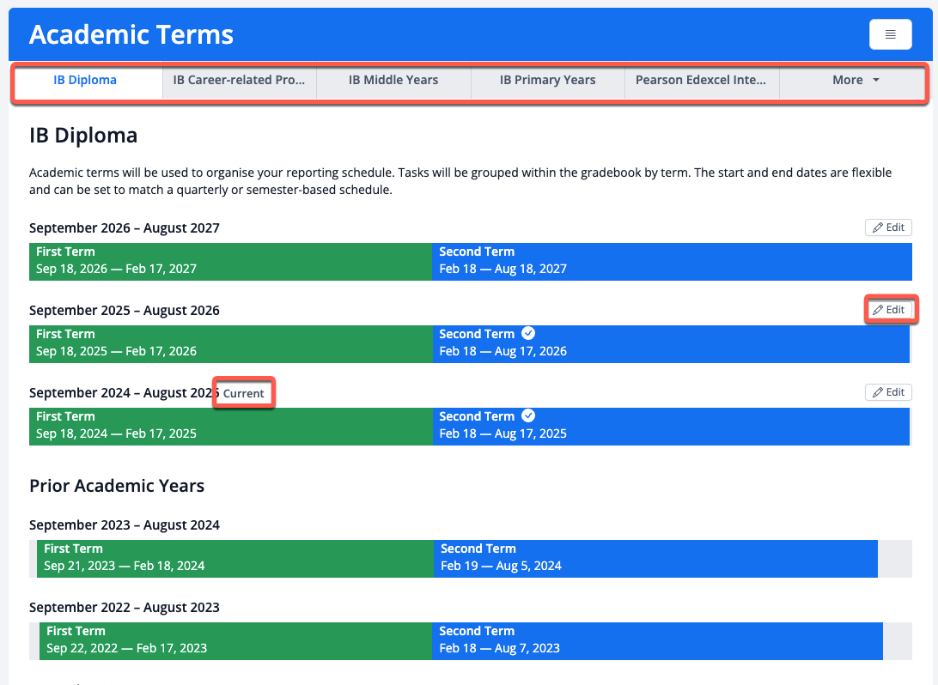
Task: Edit September 2026 – August 2027 year
Action: (888, 227)
